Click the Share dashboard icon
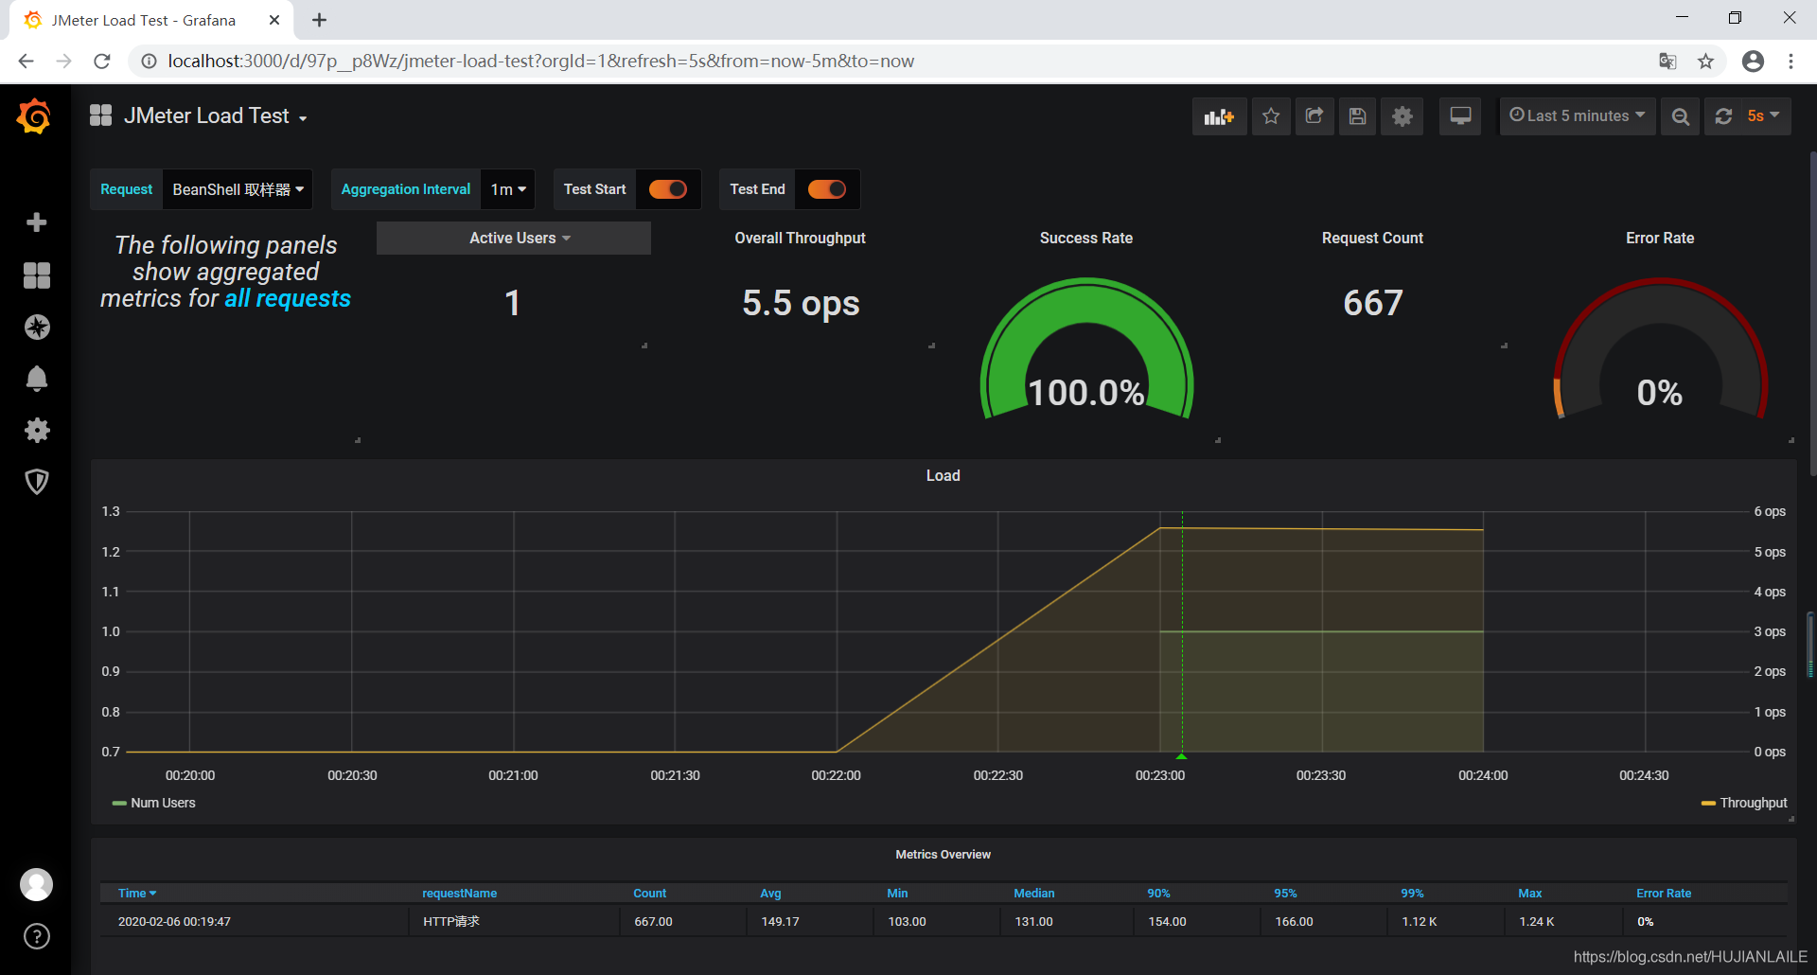This screenshot has height=975, width=1817. 1314,116
